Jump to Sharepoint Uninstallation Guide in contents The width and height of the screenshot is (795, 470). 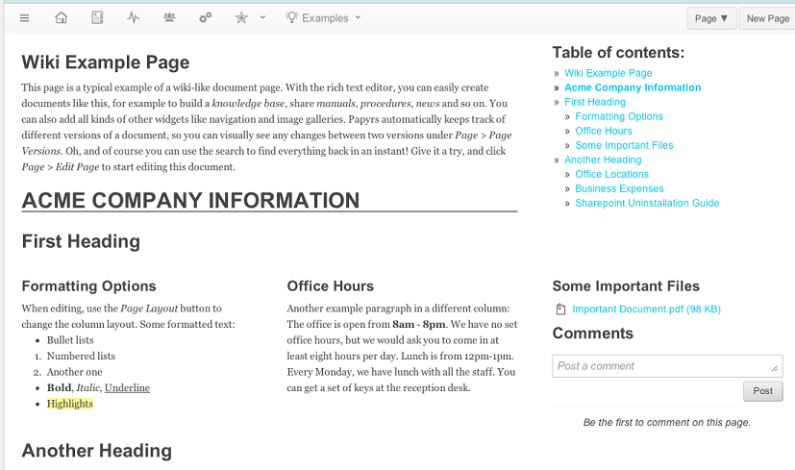(x=647, y=203)
